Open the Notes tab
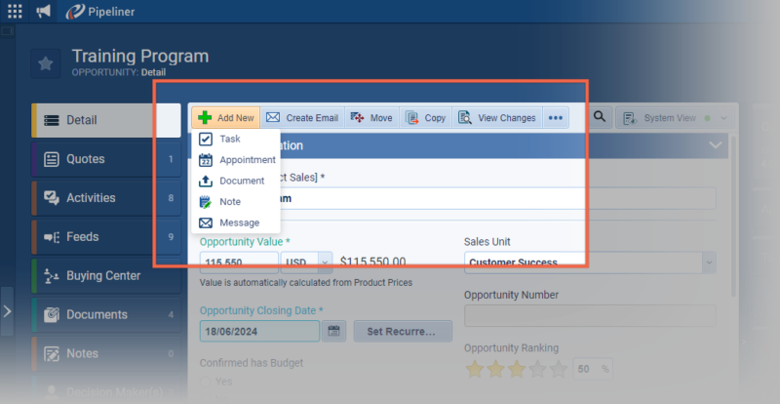Viewport: 780px width, 404px height. pyautogui.click(x=106, y=353)
